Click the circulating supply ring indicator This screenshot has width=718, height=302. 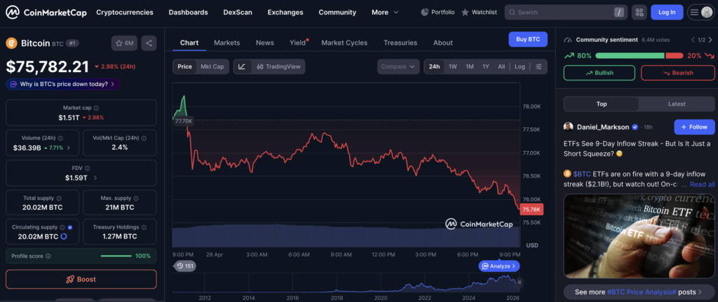[64, 236]
